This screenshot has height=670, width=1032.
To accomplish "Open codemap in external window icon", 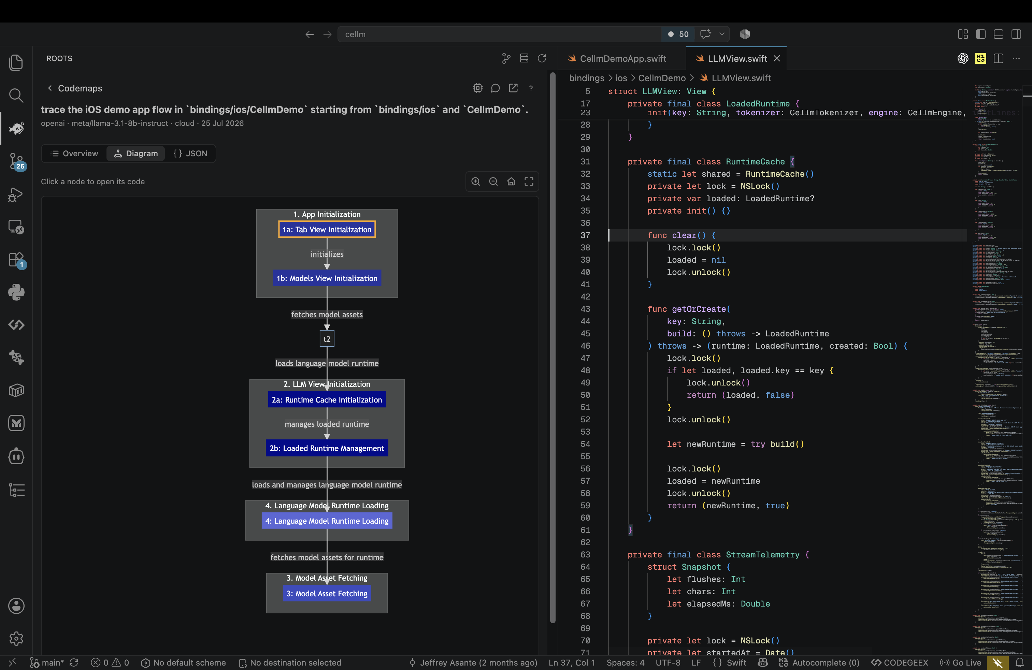I will (513, 88).
